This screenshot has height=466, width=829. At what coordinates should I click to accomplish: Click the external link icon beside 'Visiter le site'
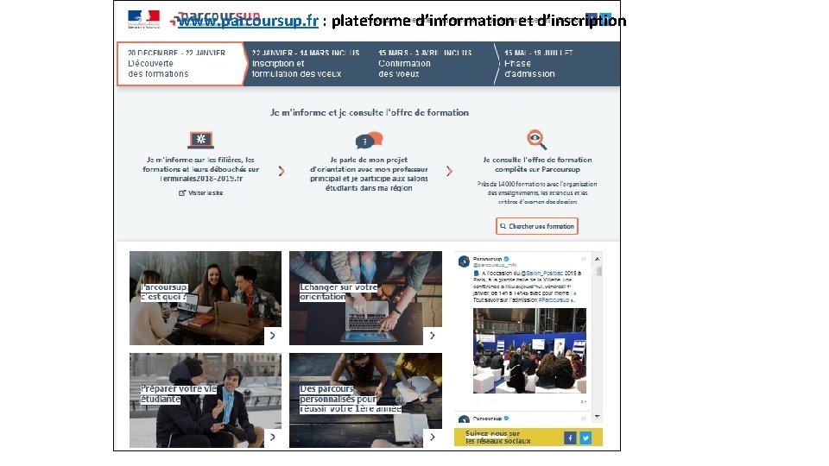click(182, 192)
